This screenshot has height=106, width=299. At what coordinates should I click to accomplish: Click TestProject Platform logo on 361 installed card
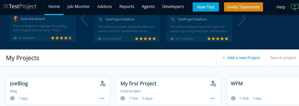pyautogui.click(x=173, y=19)
